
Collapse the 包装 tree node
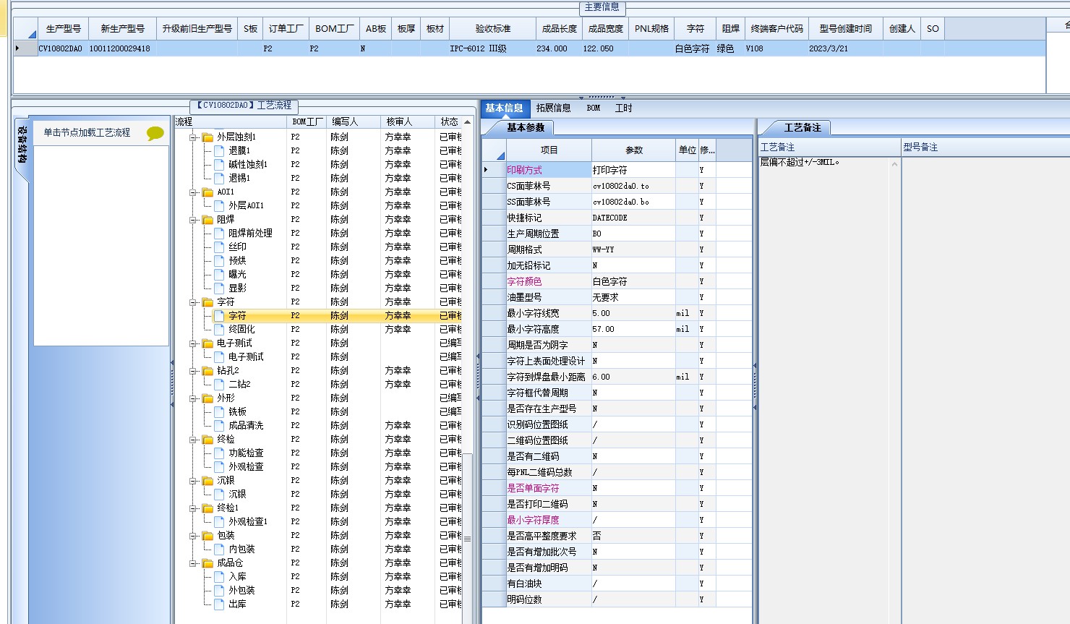click(193, 535)
